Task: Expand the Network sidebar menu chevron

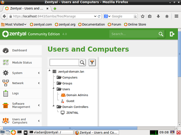Action: point(39,83)
